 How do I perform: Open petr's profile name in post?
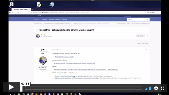[x=43, y=50]
